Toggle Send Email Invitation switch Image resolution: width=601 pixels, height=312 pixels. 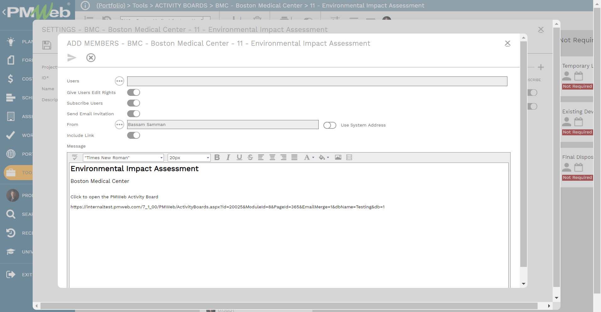point(133,114)
